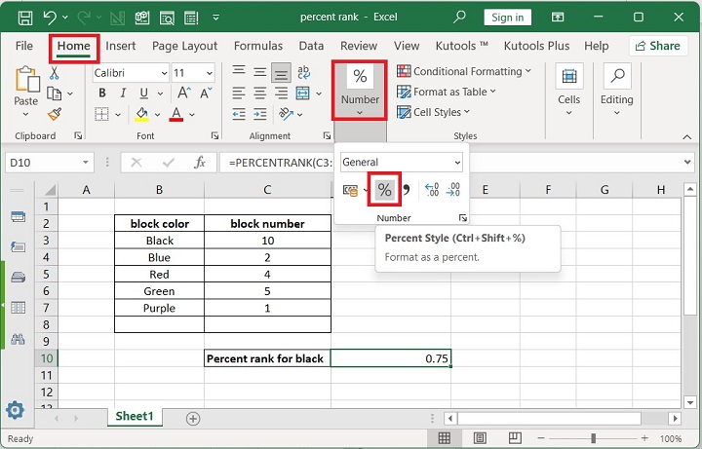Add a new sheet with plus button

[x=193, y=418]
